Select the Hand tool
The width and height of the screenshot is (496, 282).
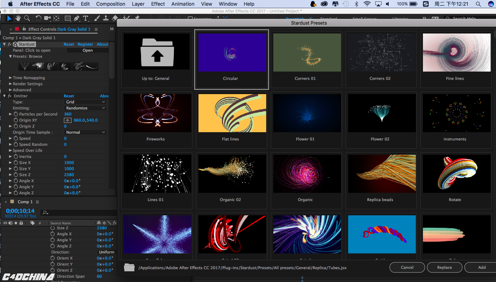(x=18, y=18)
